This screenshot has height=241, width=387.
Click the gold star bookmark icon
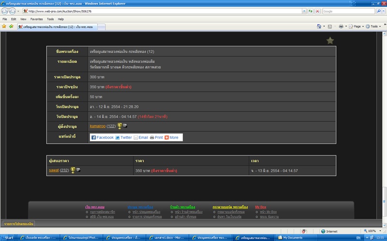tap(330, 40)
